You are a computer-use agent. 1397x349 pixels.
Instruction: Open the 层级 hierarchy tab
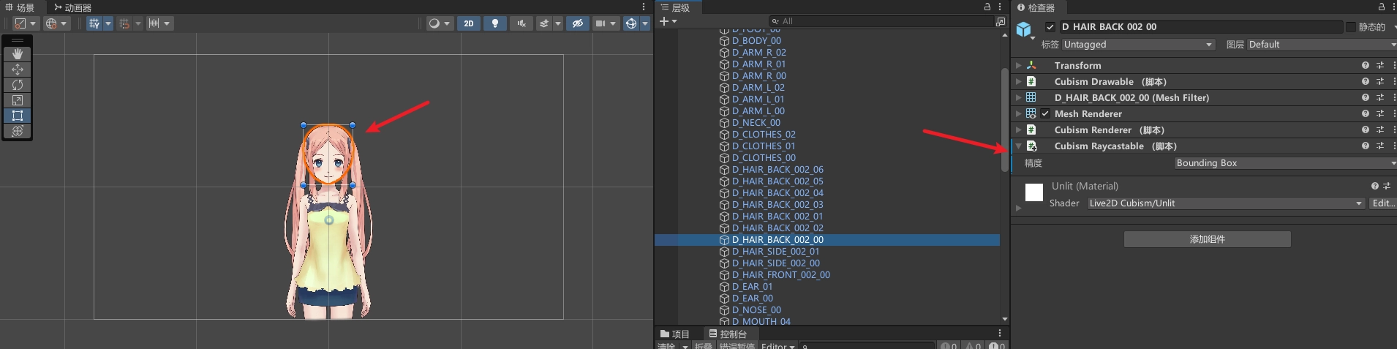[676, 7]
